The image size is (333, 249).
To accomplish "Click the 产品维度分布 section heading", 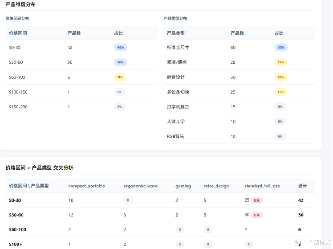I will (20, 4).
